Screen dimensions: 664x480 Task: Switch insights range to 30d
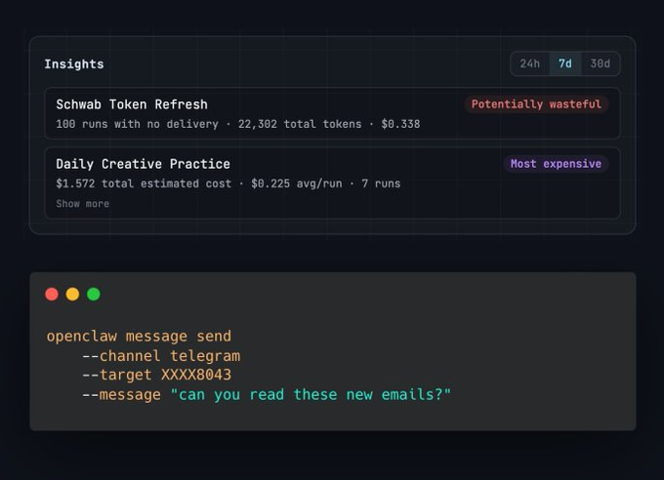[600, 63]
